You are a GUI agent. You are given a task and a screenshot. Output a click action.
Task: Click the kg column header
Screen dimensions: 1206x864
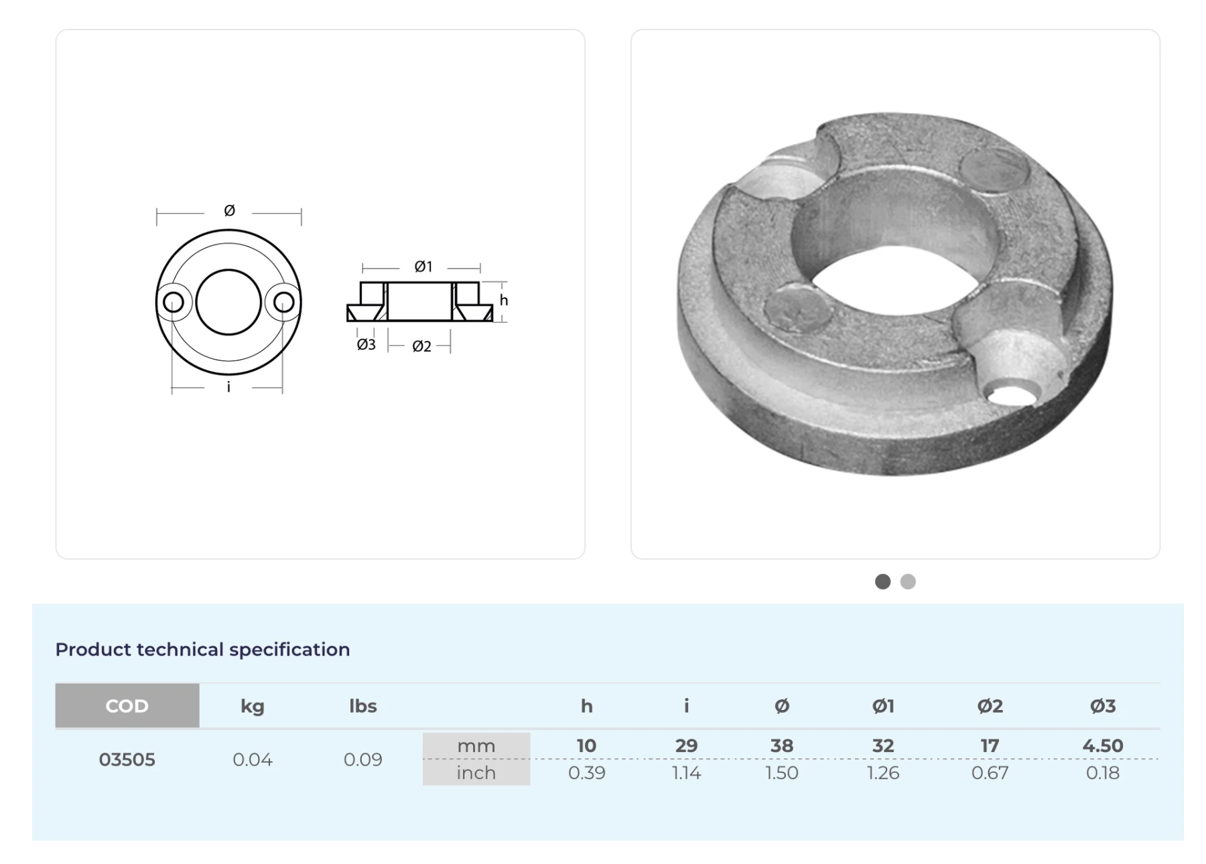(253, 706)
